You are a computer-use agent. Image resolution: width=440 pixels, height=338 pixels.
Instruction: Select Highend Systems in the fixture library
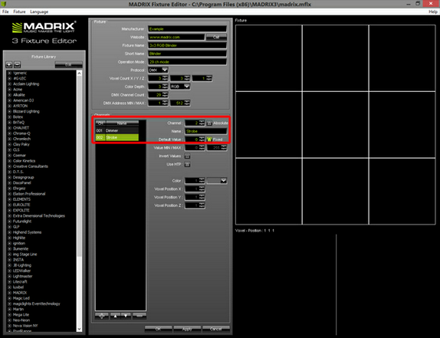coord(27,232)
